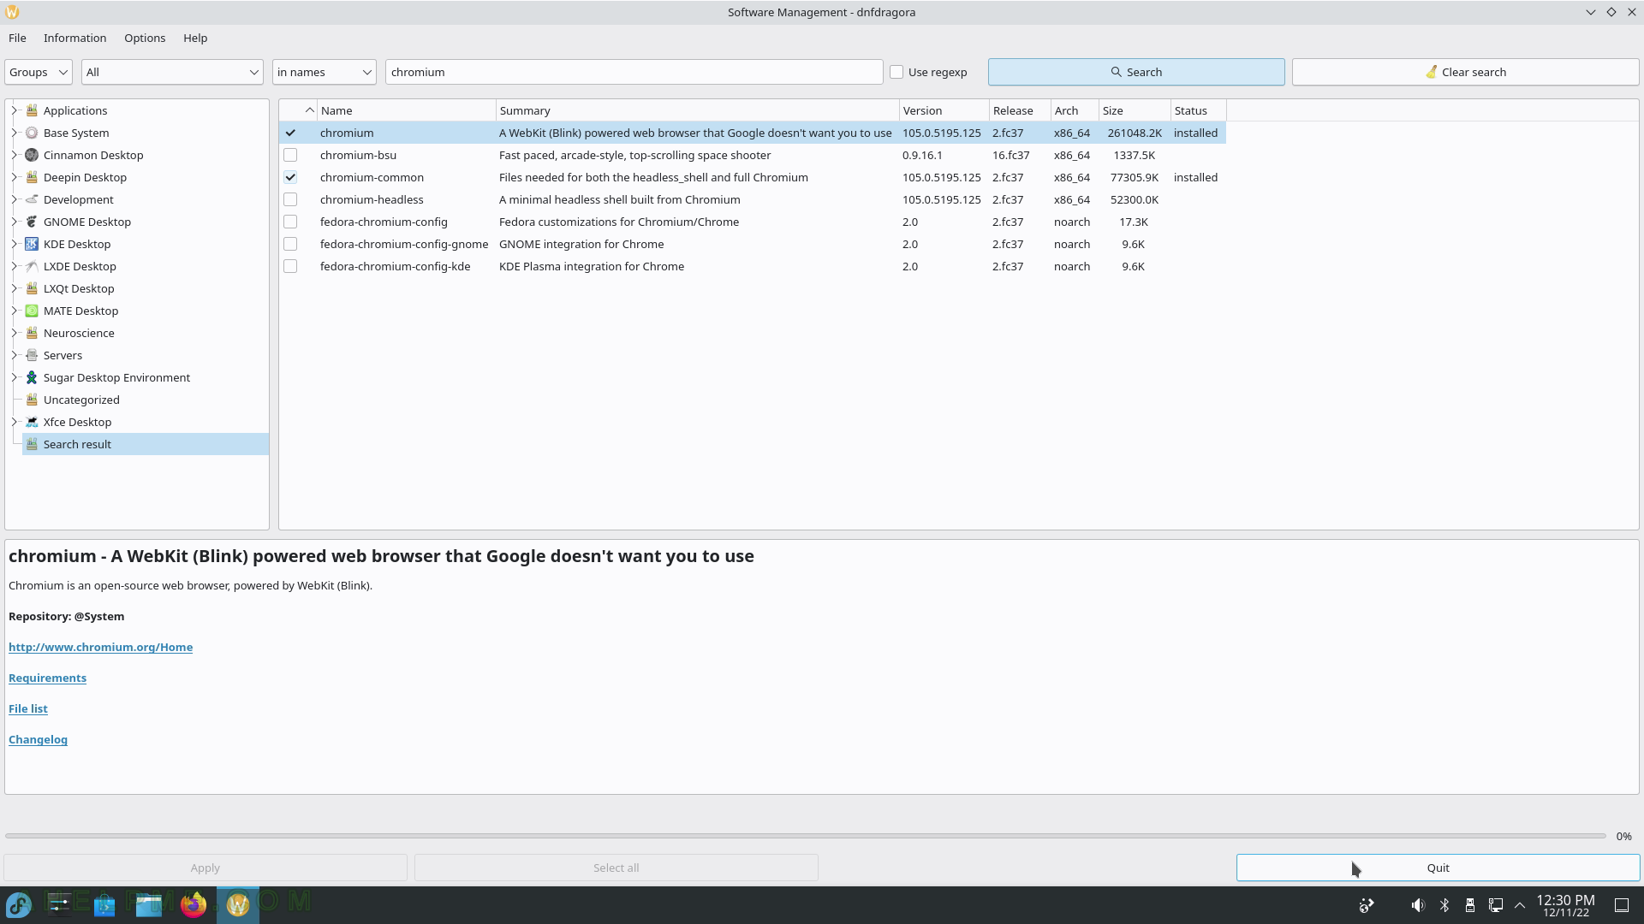Open the volume control tray icon
This screenshot has height=924, width=1644.
[1418, 905]
